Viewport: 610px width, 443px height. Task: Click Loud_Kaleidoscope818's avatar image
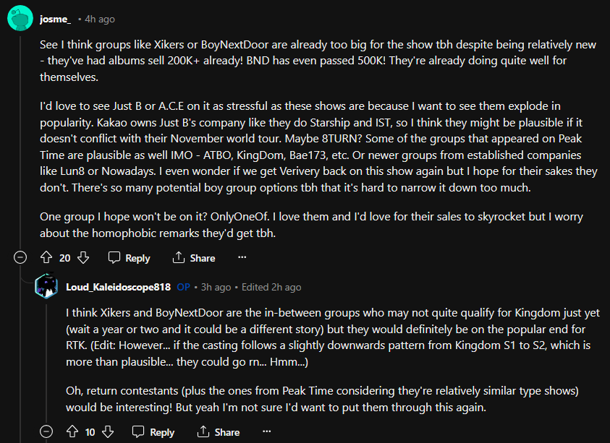coord(47,287)
